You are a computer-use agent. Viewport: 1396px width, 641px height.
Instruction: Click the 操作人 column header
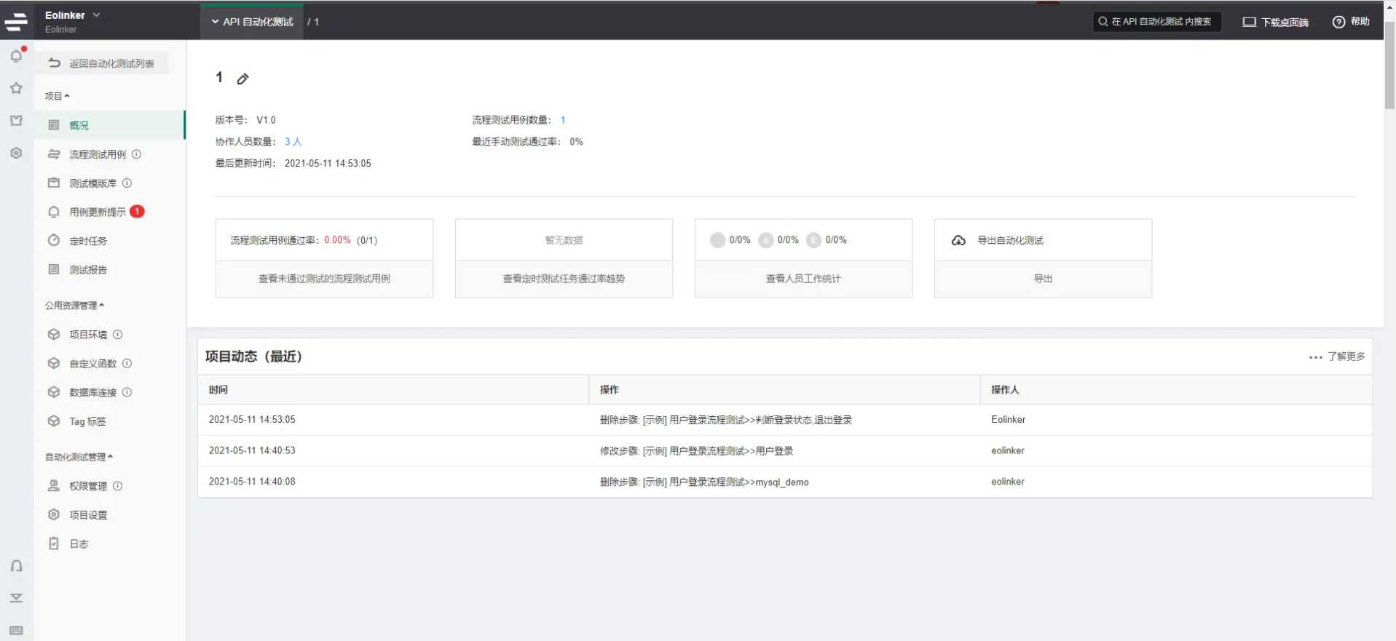click(x=1176, y=390)
